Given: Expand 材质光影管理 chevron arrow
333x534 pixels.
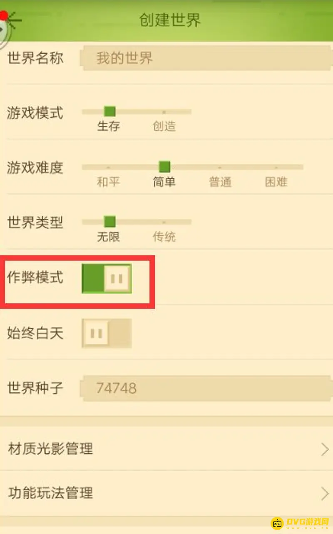Looking at the screenshot, I should tap(325, 449).
